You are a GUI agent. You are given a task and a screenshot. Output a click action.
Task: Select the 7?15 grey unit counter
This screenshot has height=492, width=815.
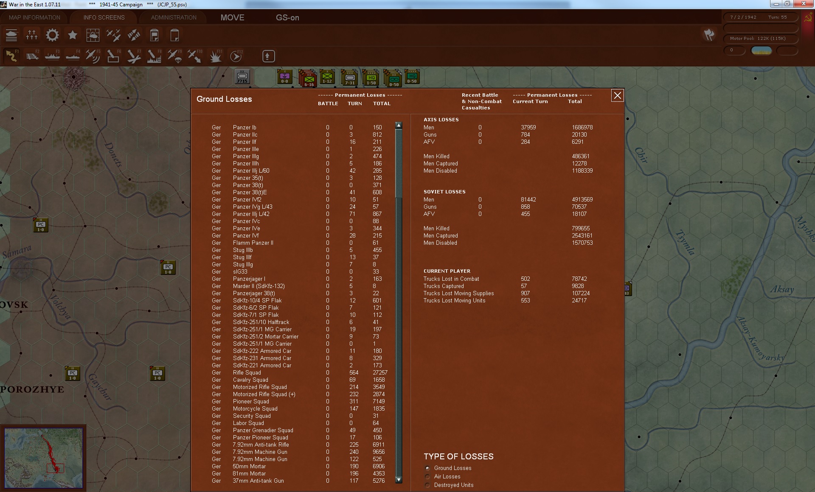(242, 77)
